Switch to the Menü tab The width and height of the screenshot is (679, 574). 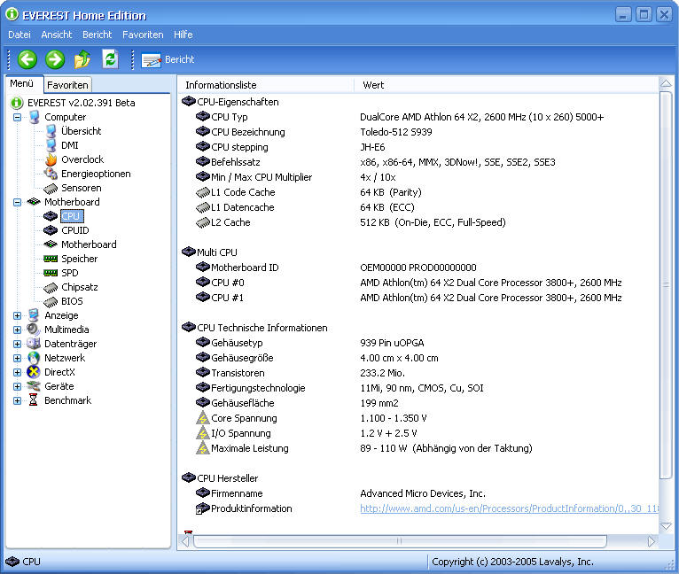tap(22, 83)
